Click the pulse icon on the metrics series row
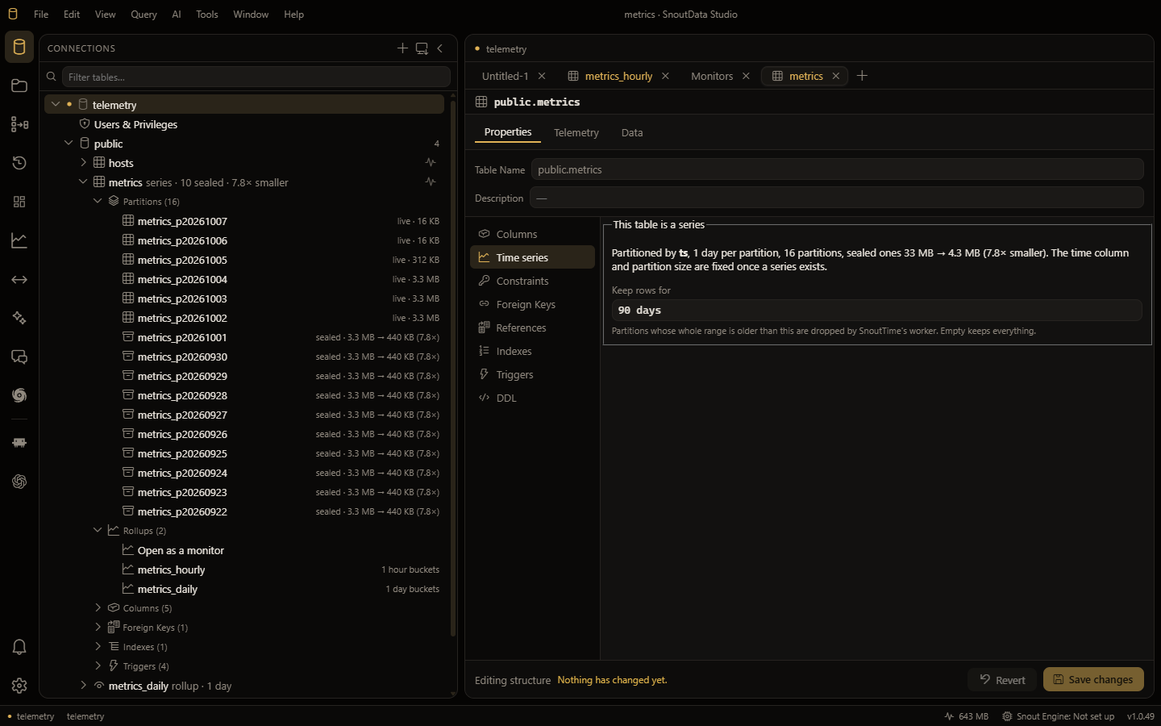 coord(431,181)
